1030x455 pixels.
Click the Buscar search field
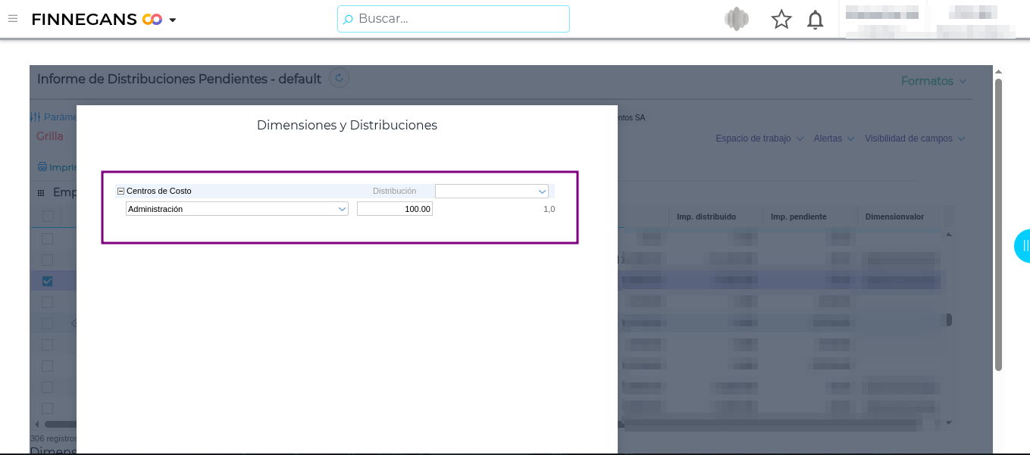click(x=453, y=19)
